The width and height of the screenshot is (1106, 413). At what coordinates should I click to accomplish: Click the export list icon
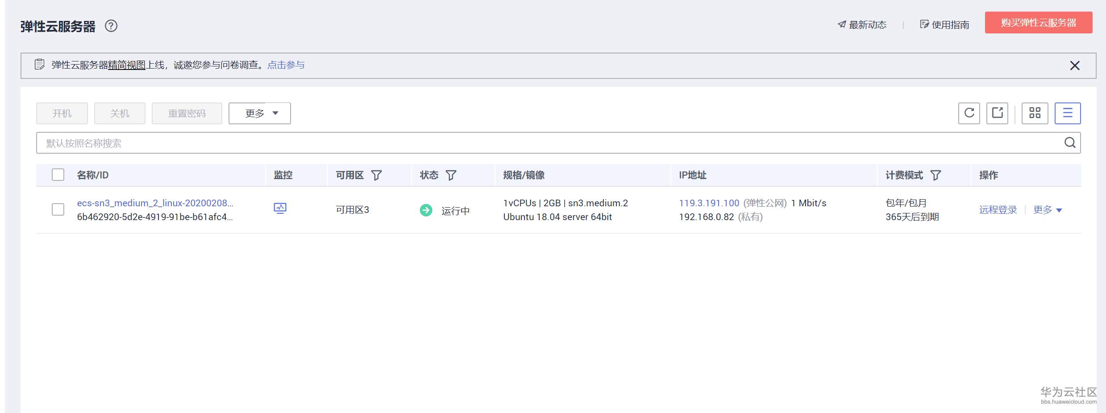(997, 113)
